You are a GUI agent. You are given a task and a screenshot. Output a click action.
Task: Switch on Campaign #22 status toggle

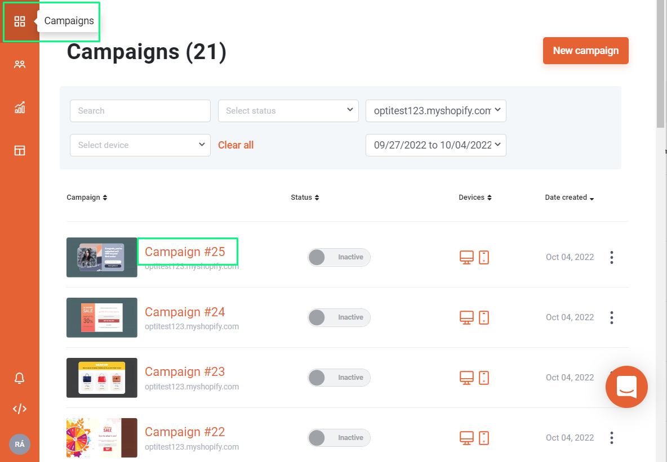point(339,438)
